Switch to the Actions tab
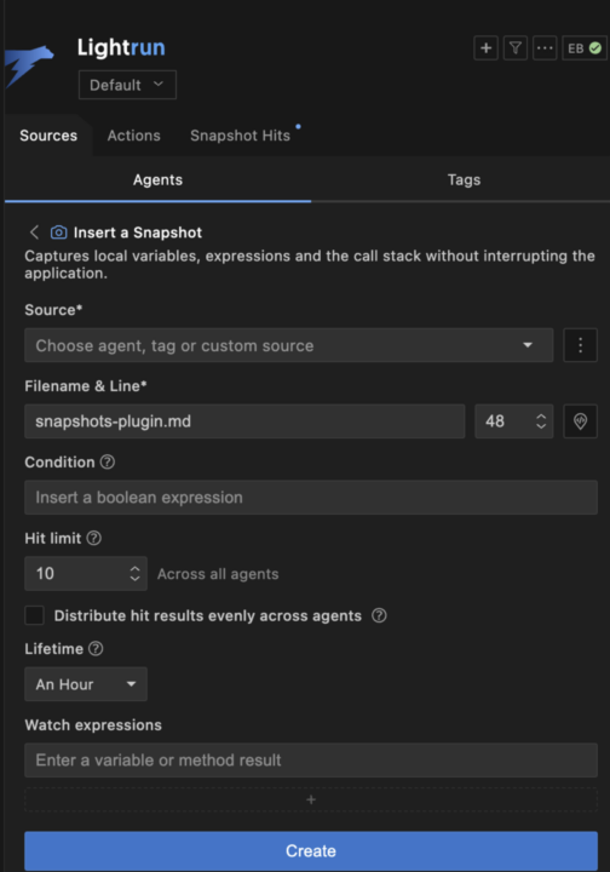Screen dimensions: 610x872 [x=134, y=136]
